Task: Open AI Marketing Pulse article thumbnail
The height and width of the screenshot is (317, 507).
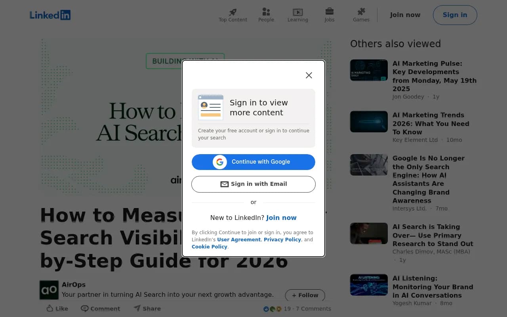Action: click(x=369, y=70)
